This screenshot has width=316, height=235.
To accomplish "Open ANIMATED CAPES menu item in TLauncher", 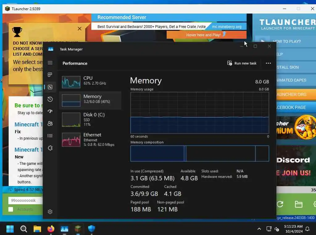I will (x=296, y=80).
